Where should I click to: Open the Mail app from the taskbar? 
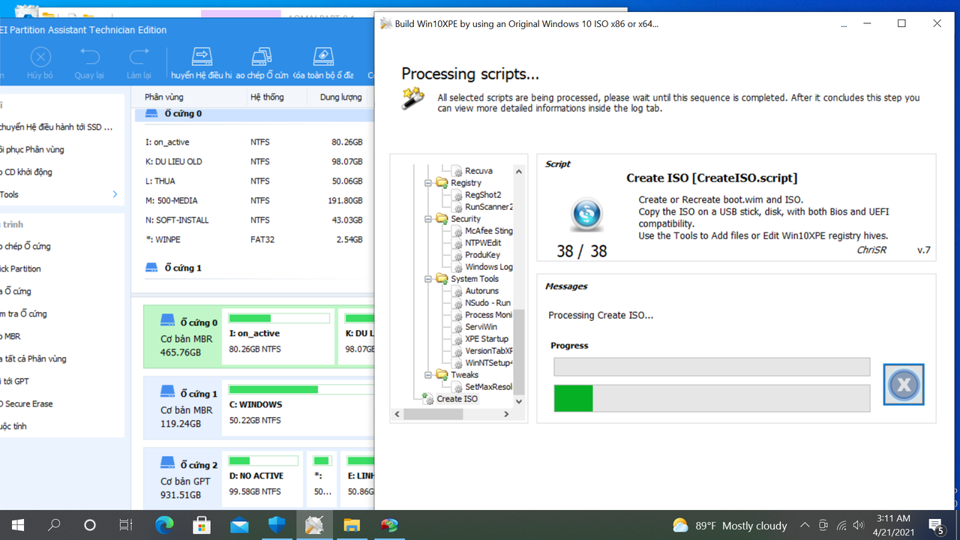[239, 525]
